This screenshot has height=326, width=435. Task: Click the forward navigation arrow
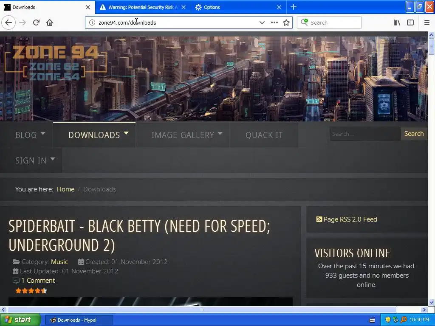click(x=23, y=22)
